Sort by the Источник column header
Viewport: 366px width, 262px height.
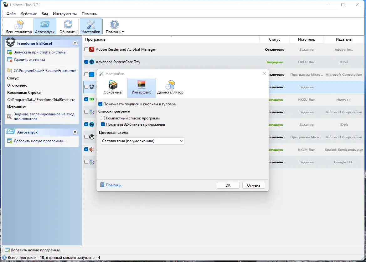307,39
